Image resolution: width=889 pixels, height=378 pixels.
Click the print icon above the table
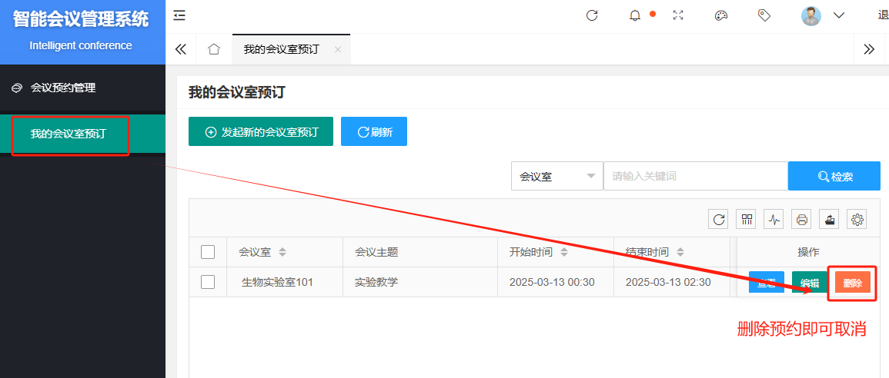tap(802, 220)
